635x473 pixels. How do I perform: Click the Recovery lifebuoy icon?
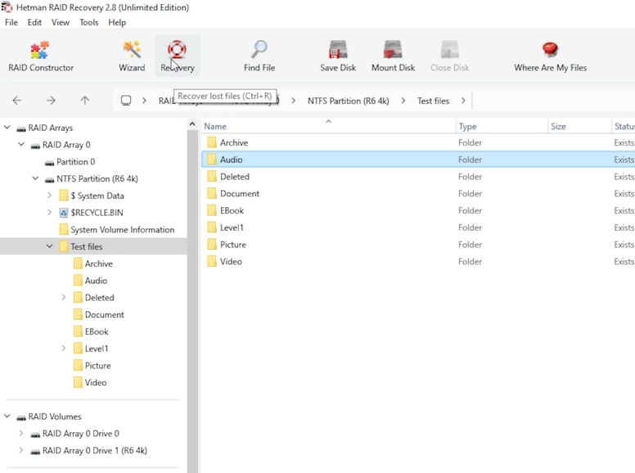tap(177, 50)
